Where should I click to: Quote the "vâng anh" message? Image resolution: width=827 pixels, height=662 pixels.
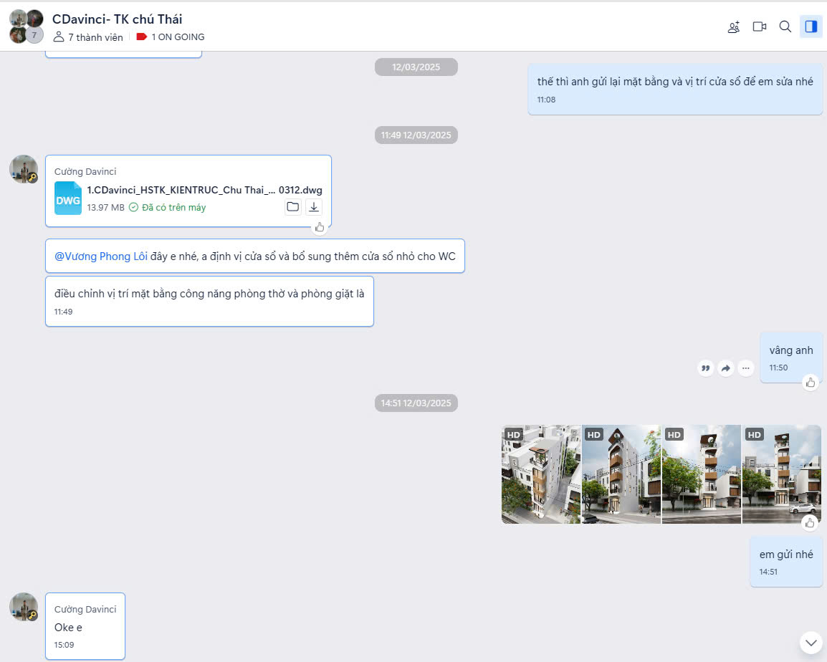pyautogui.click(x=706, y=368)
